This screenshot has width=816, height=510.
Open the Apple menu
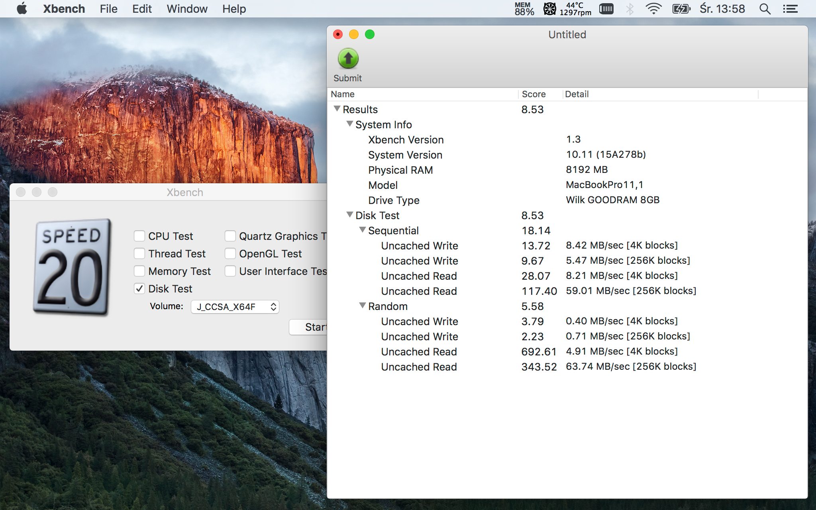pos(22,9)
